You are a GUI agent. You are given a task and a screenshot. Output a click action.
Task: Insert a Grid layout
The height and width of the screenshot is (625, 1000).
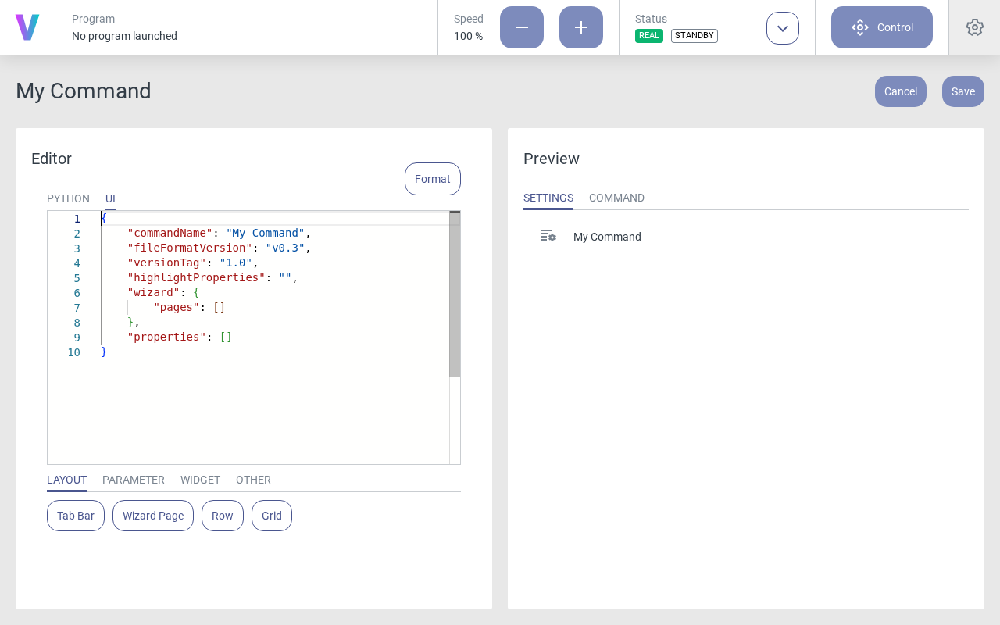click(x=272, y=516)
